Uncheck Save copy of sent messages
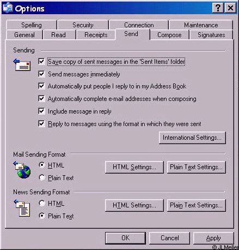Image resolution: width=239 pixels, height=250 pixels. (41, 62)
